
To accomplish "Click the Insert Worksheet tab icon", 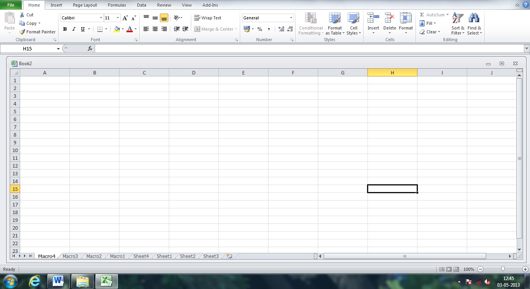I will pyautogui.click(x=229, y=256).
